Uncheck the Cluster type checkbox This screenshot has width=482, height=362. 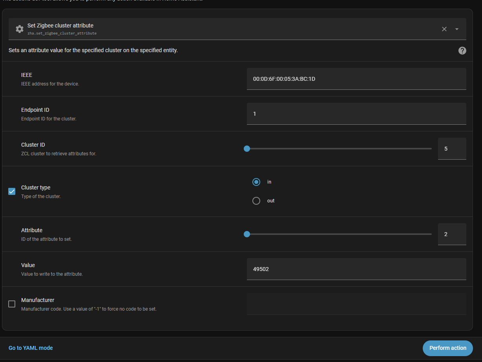click(x=12, y=191)
